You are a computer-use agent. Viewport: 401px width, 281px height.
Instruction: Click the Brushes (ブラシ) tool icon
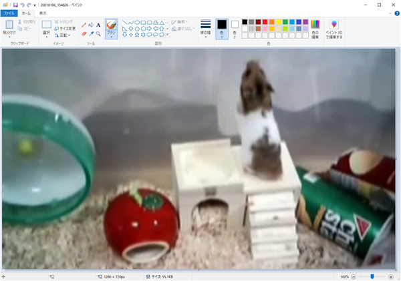click(111, 25)
